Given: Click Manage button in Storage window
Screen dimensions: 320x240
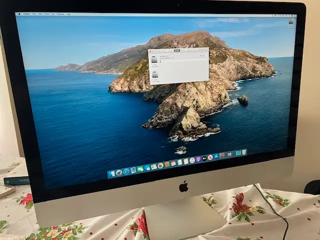Looking at the screenshot, I should (202, 55).
